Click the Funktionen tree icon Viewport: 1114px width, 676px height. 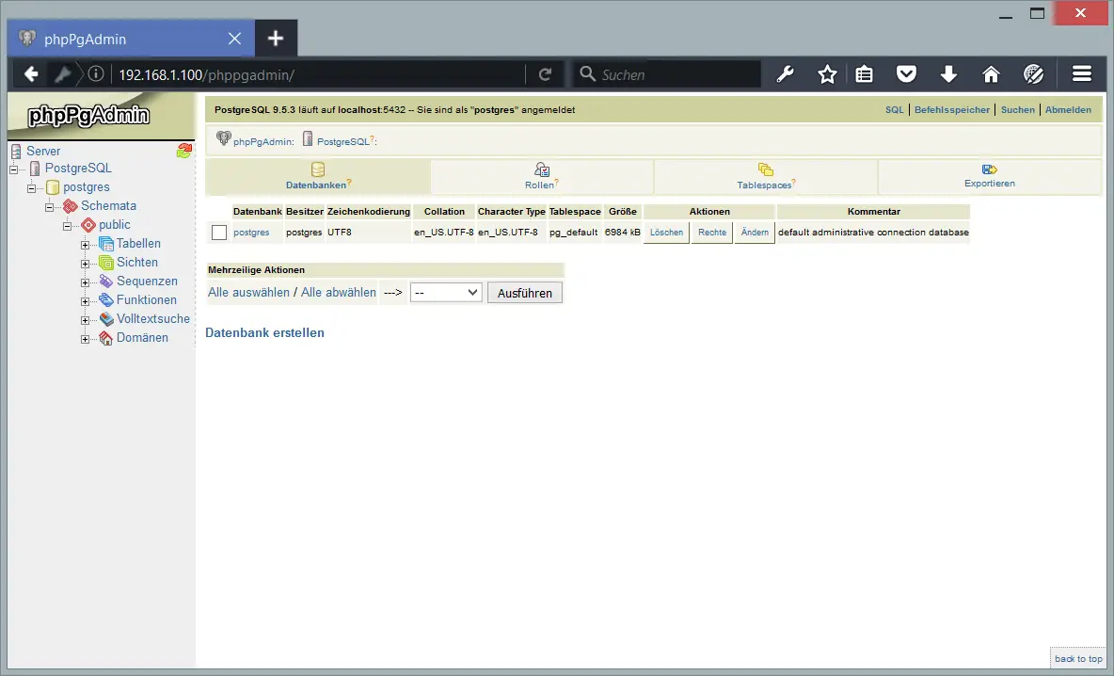(106, 300)
